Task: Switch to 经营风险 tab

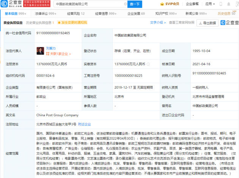Action: [76, 14]
